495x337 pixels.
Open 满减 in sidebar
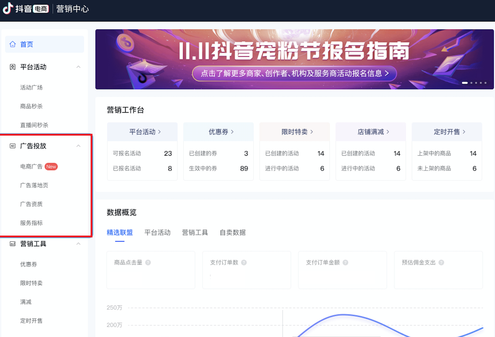click(x=26, y=302)
